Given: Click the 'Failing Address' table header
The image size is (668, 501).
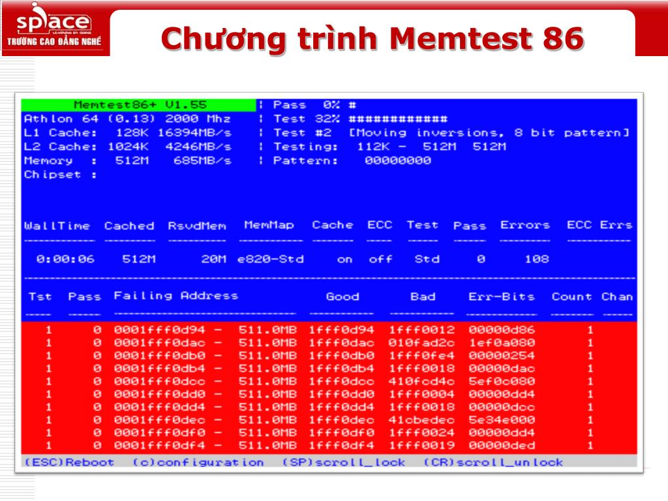Looking at the screenshot, I should click(x=176, y=296).
